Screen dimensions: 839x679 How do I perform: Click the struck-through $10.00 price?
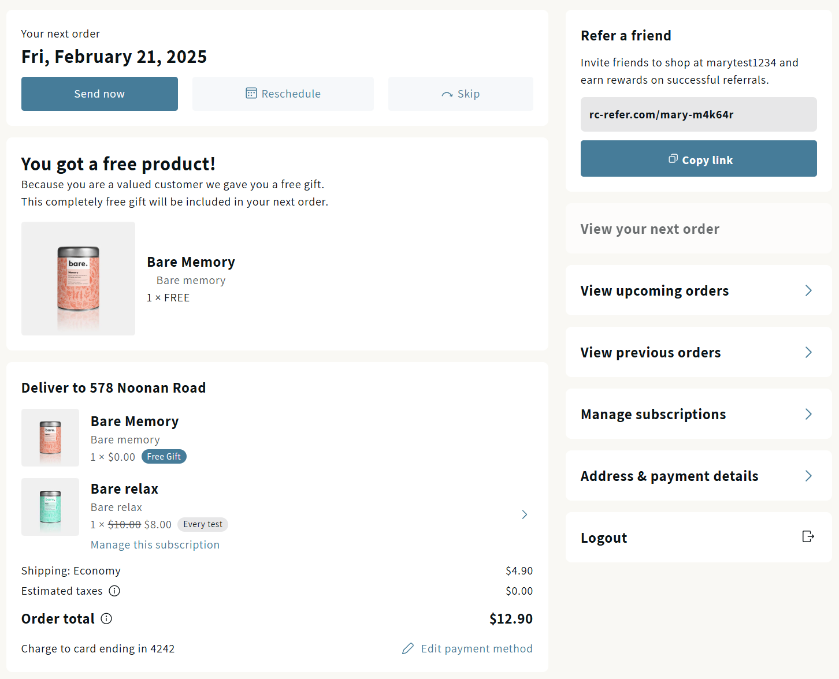point(124,524)
